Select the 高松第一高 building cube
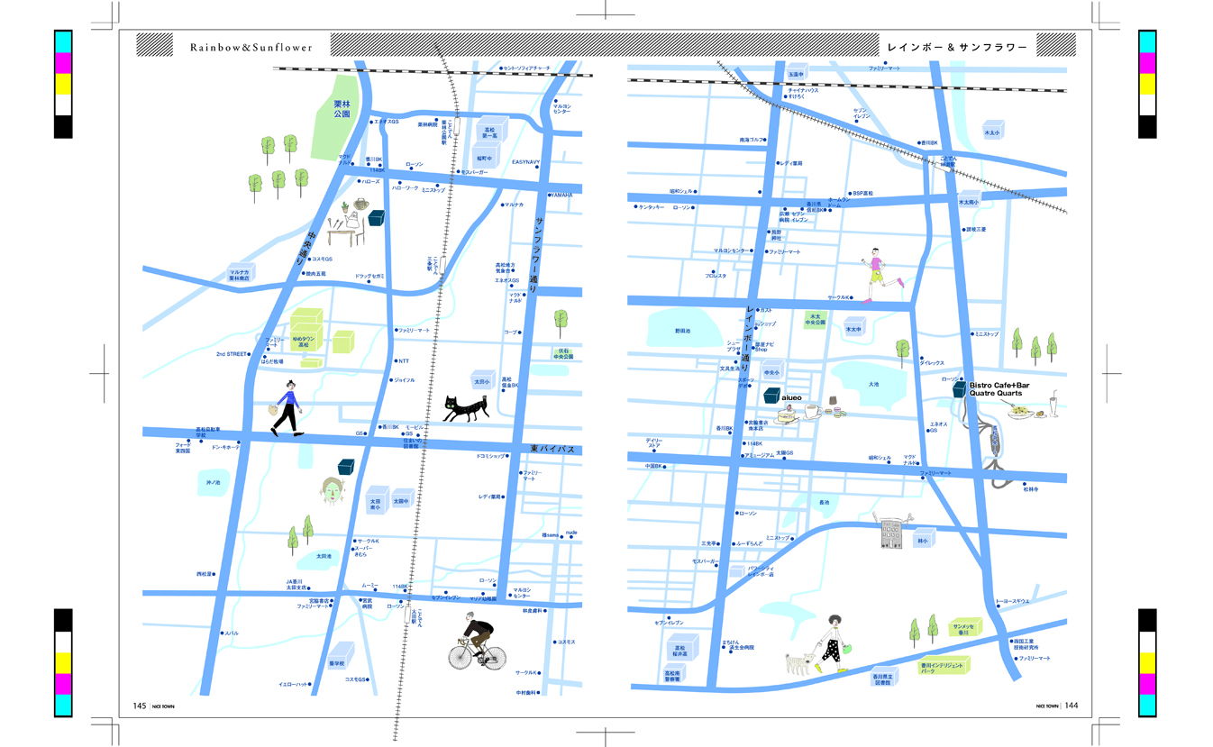 coord(490,130)
